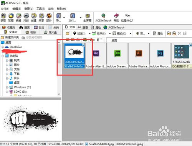Click the 帮助 book icon in toolbar
The image size is (192, 146).
116,18
